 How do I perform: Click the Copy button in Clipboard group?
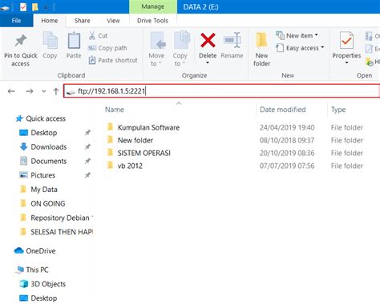[50, 46]
